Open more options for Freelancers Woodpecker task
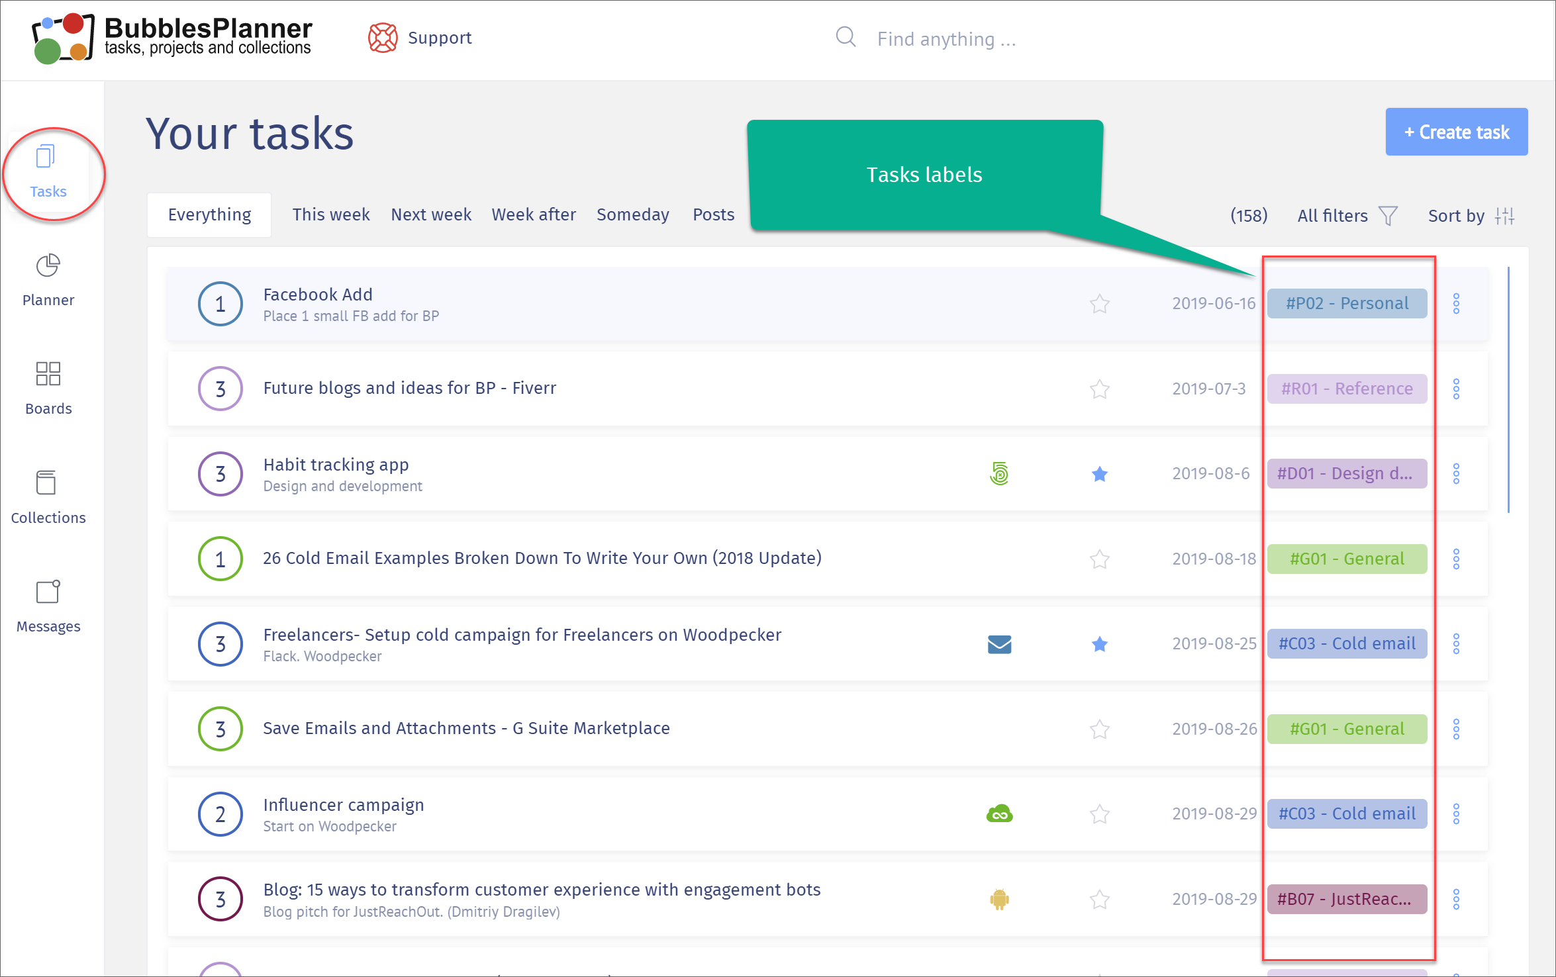The image size is (1556, 977). click(1456, 643)
